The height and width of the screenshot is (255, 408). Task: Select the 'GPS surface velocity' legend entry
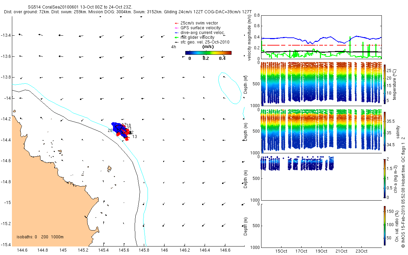197,28
